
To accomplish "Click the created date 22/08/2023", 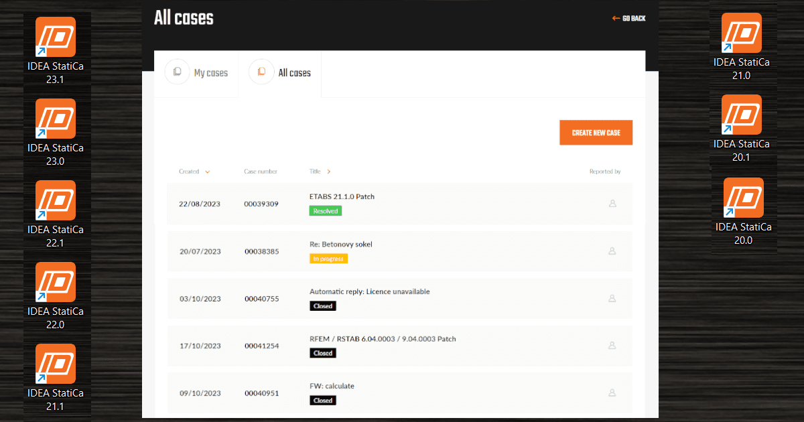I will (200, 204).
